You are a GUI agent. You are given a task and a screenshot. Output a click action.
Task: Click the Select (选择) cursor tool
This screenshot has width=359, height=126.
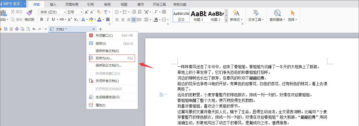point(293,15)
